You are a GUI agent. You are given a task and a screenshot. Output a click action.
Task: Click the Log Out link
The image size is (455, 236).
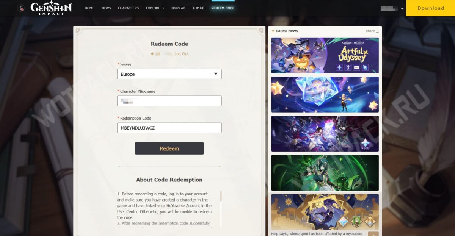[x=181, y=54]
